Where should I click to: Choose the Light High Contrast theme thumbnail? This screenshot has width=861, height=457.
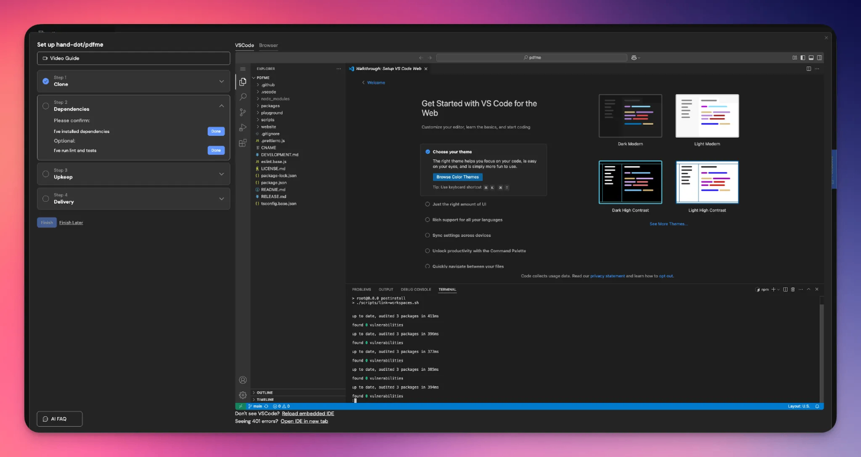[x=707, y=182]
